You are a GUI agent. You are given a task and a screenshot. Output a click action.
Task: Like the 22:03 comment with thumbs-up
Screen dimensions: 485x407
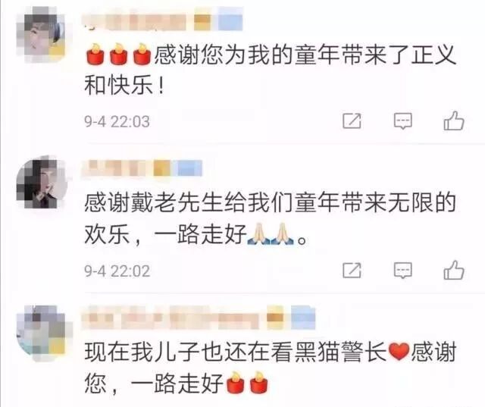(454, 121)
